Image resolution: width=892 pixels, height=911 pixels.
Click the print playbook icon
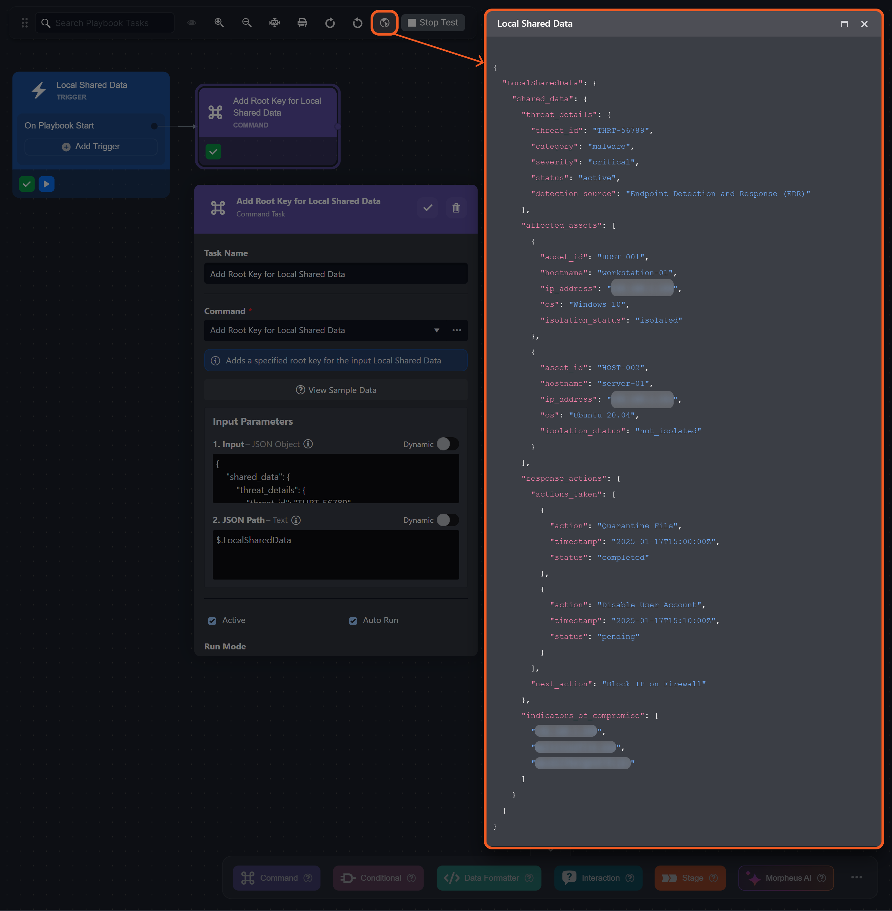point(302,22)
